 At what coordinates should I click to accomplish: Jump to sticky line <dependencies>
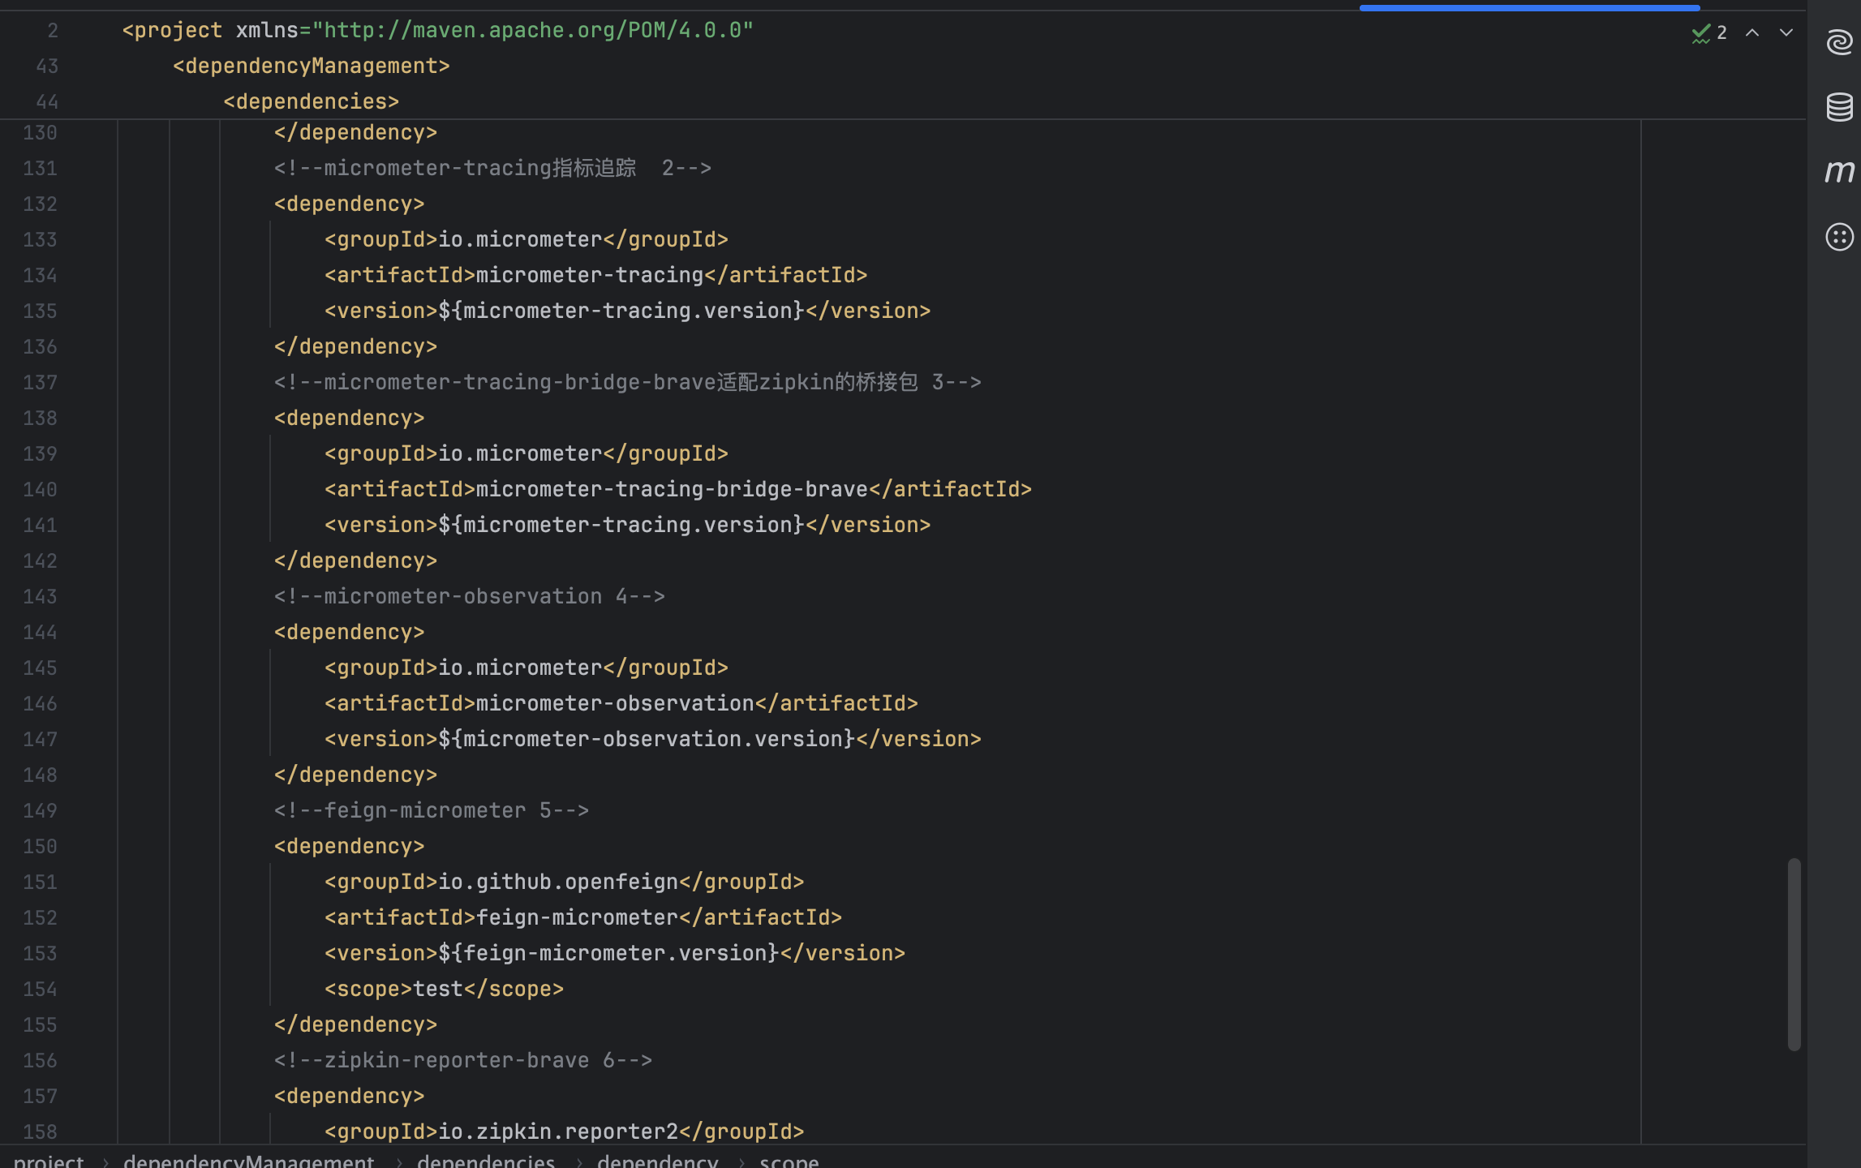311,101
